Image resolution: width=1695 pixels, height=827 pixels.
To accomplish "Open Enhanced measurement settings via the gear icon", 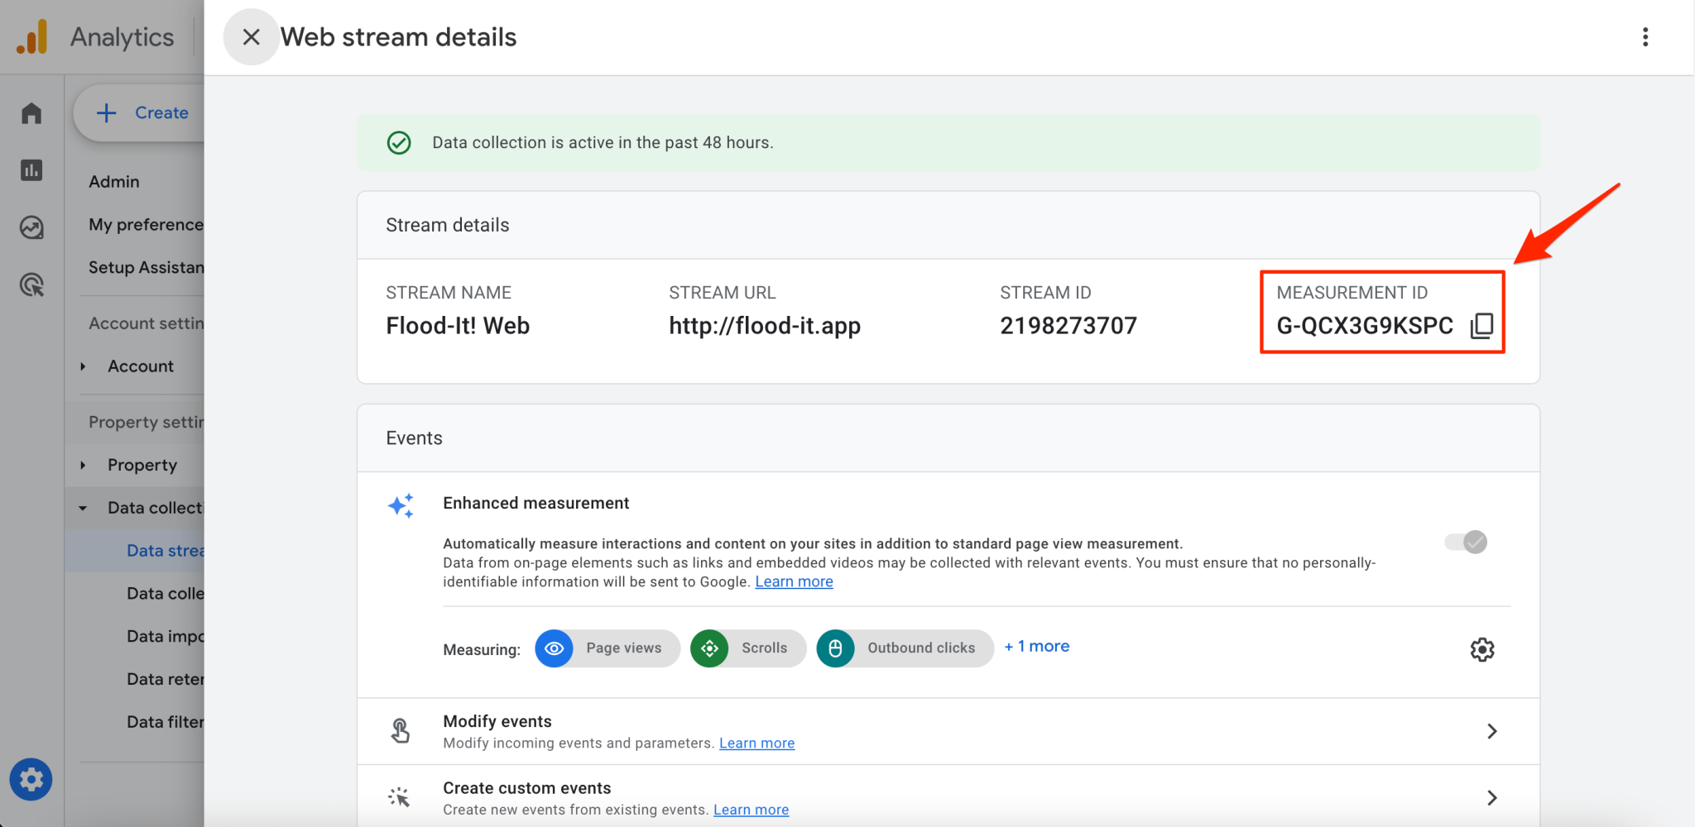I will 1481,649.
